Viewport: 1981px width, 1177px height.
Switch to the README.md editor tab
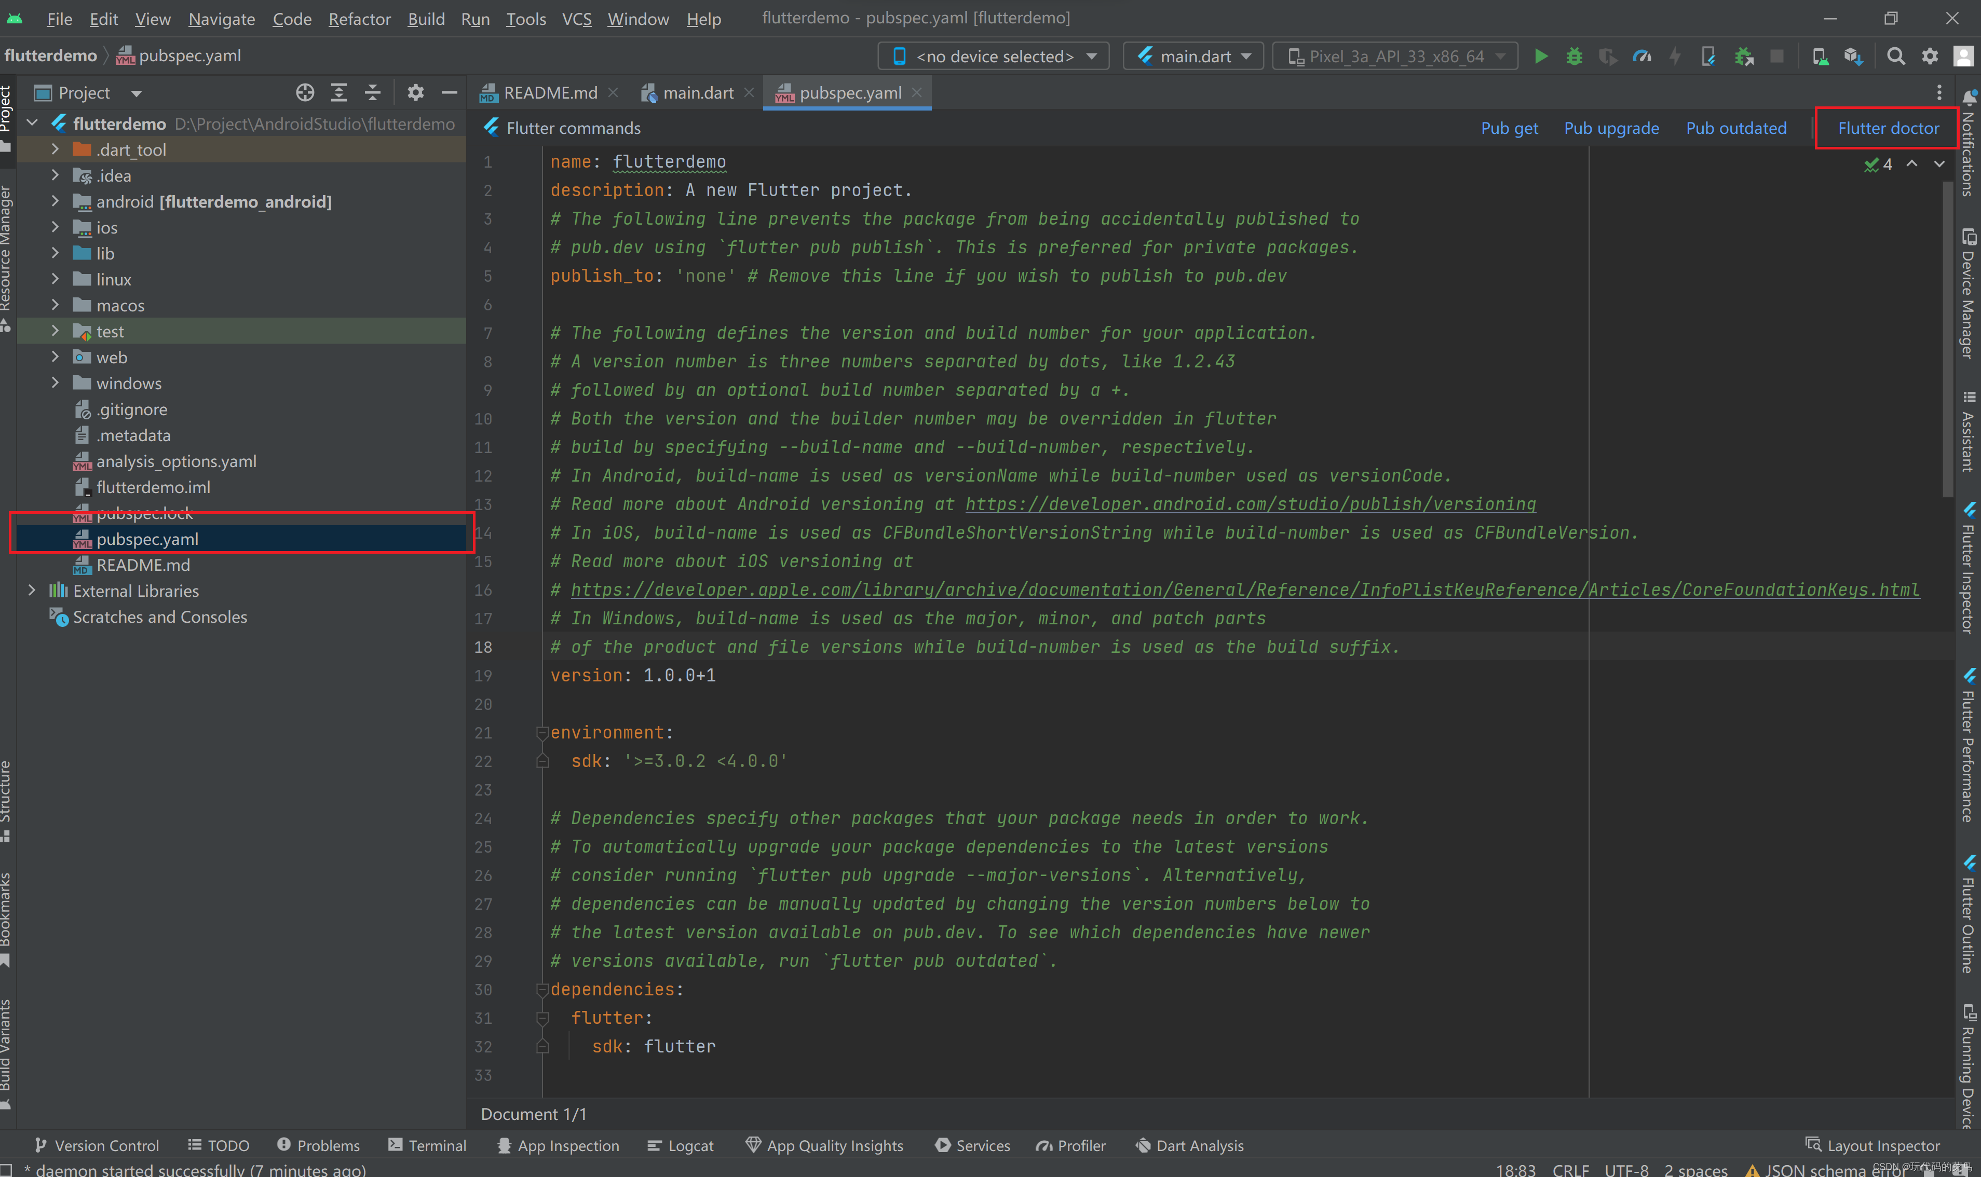point(550,92)
